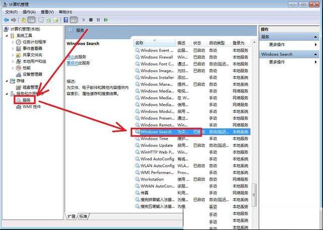Click the blue Help question mark icon
The image size is (323, 230).
pos(66,20)
